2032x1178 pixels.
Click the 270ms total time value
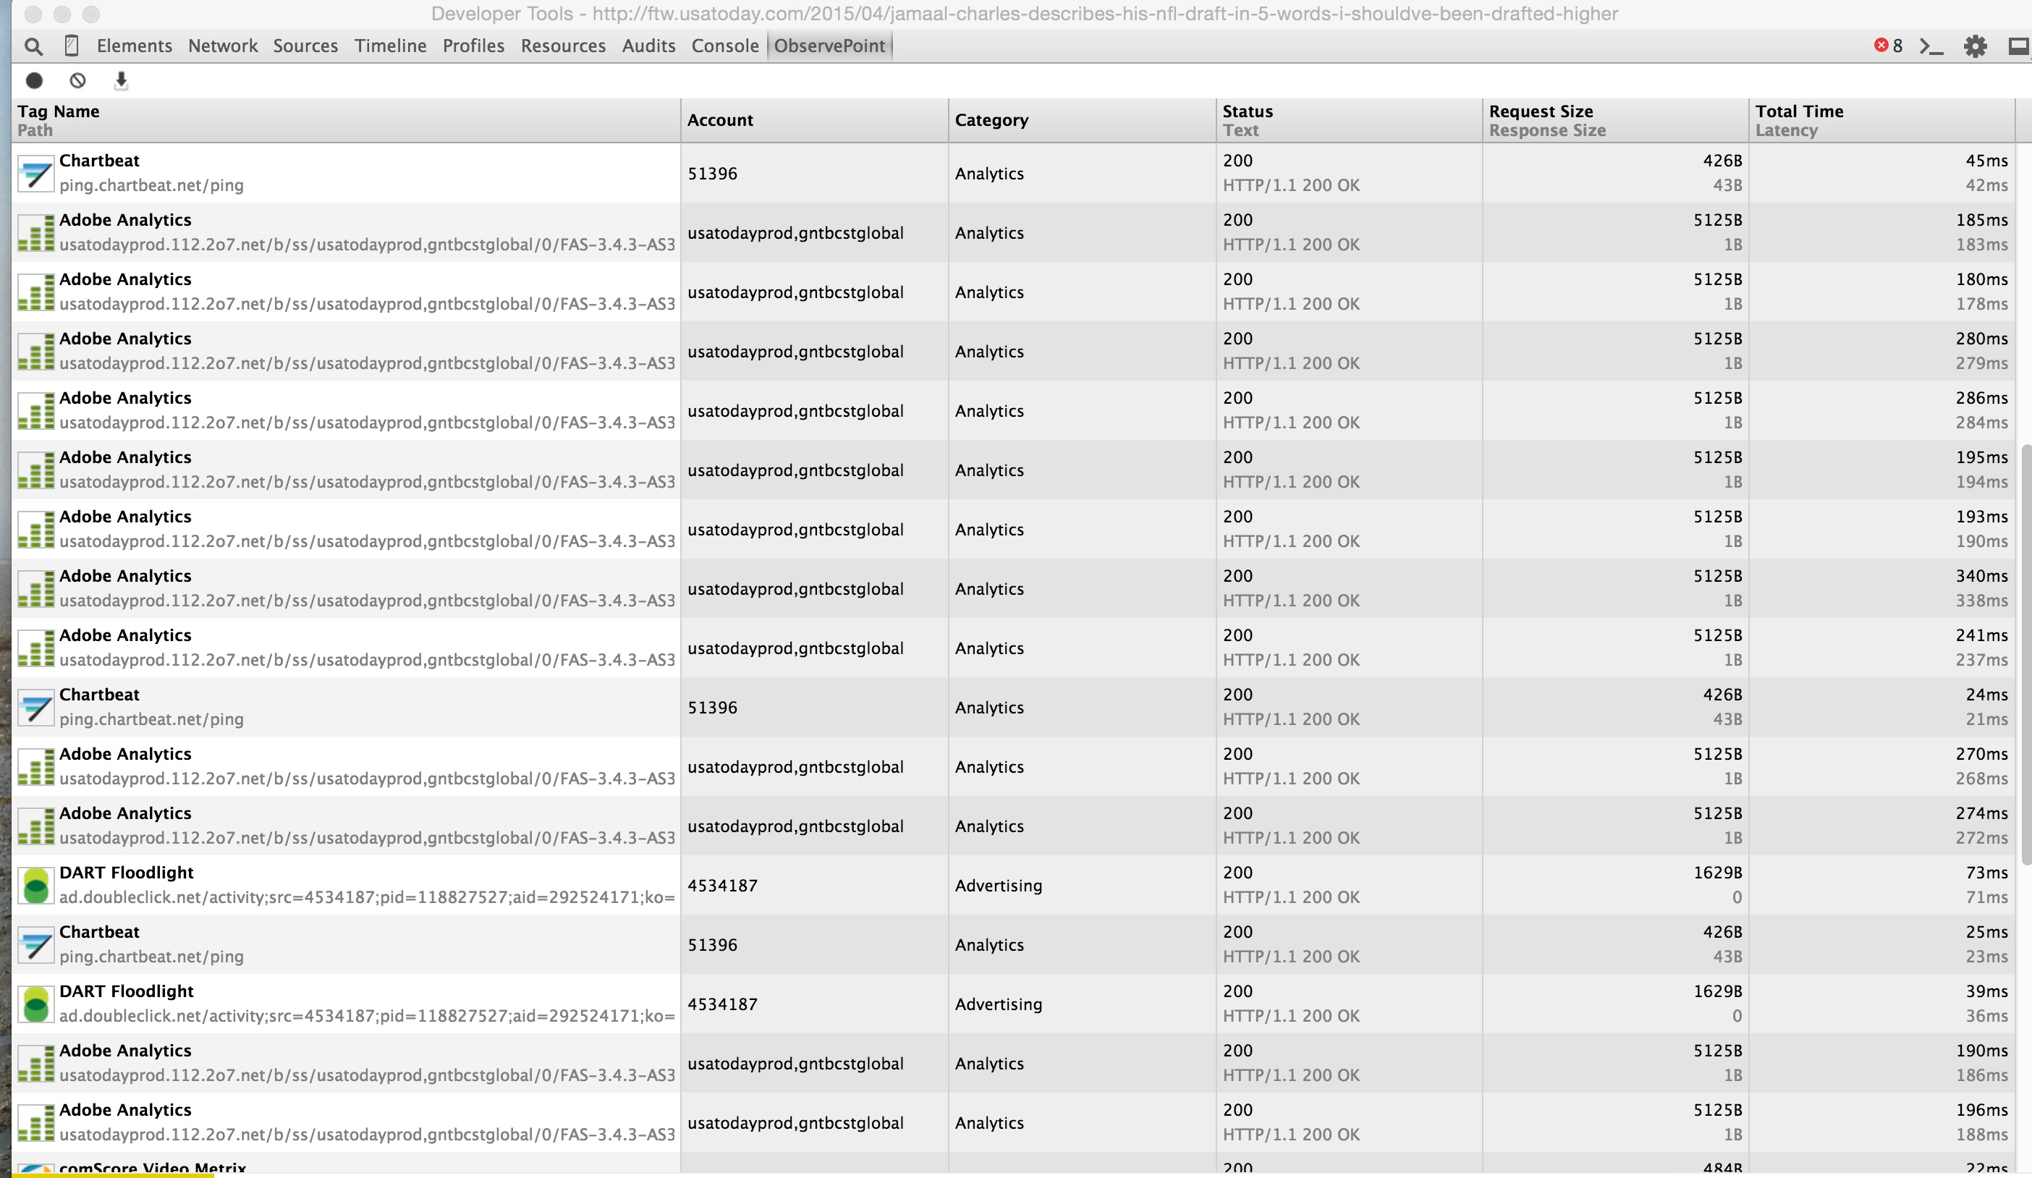point(1981,754)
